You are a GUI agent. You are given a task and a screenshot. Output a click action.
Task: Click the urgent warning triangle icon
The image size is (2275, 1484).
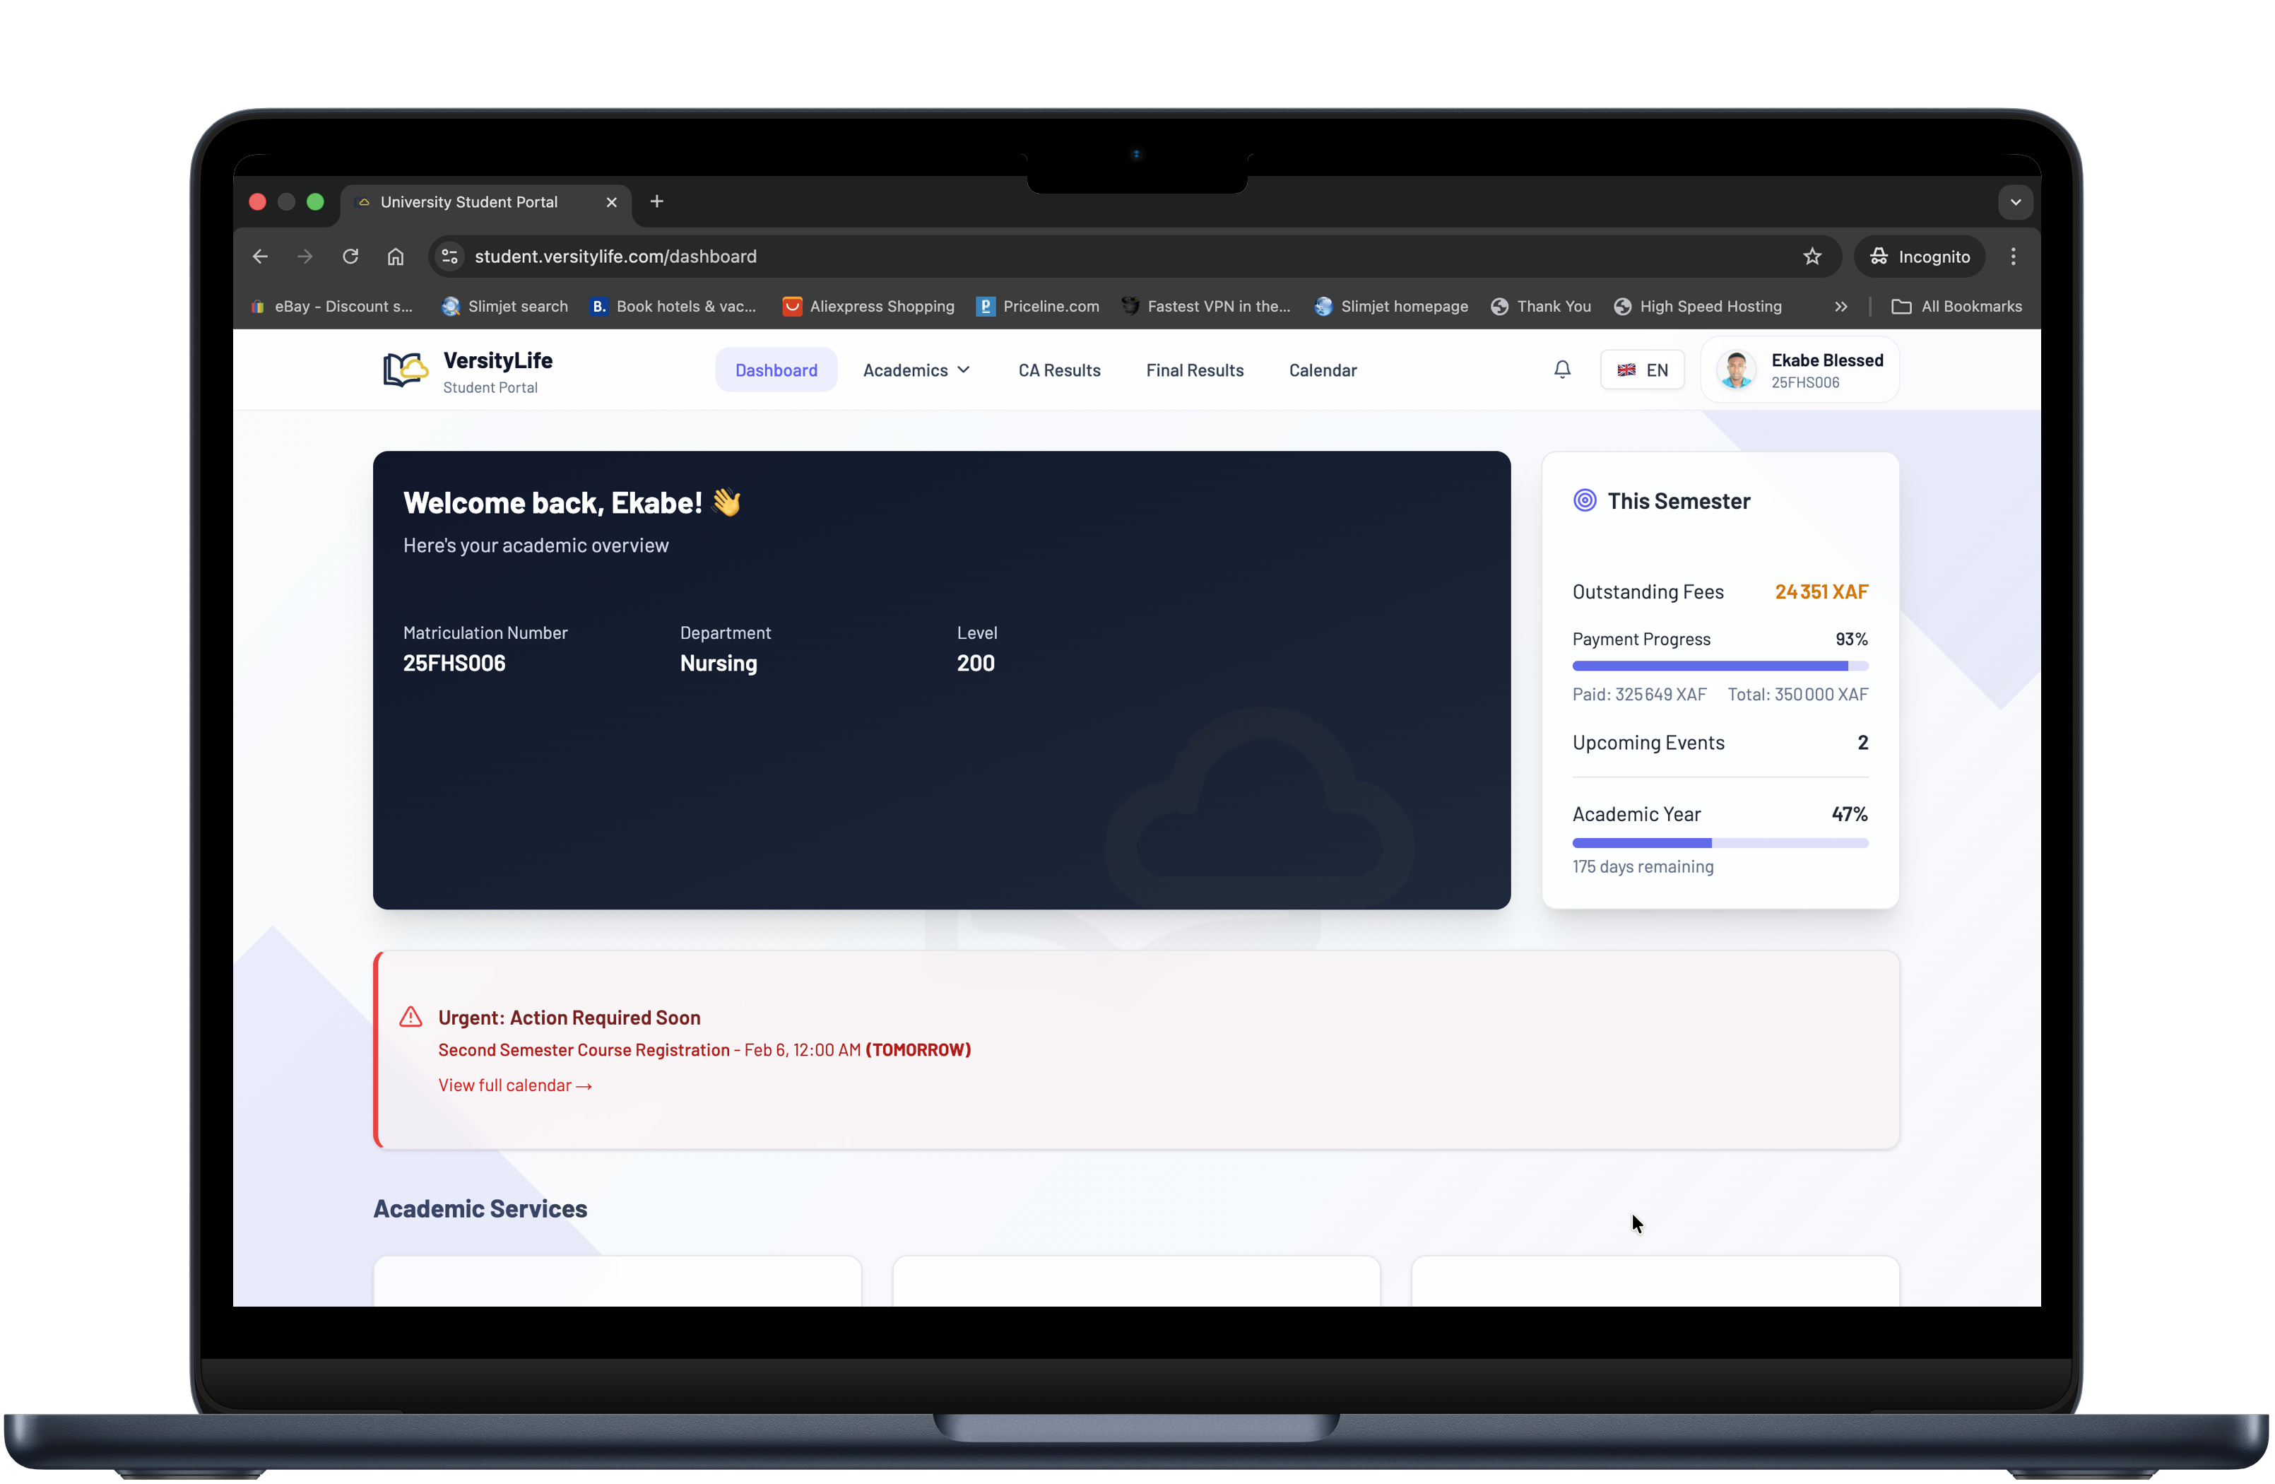coord(410,1018)
